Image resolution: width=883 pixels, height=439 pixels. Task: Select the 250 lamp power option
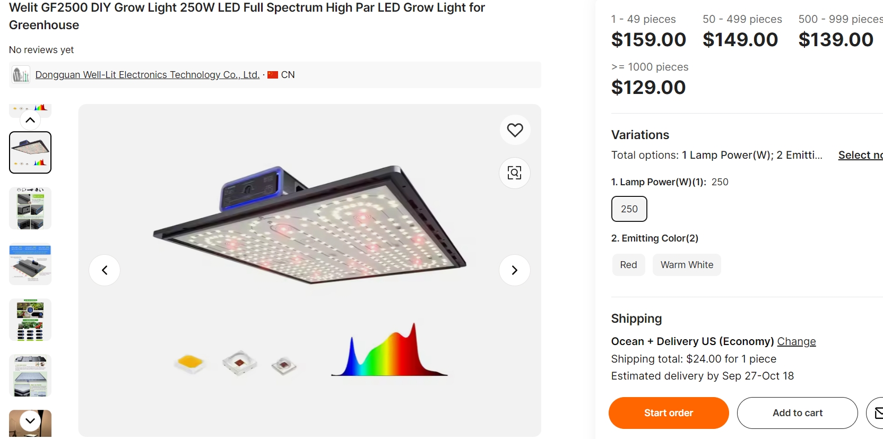[629, 209]
